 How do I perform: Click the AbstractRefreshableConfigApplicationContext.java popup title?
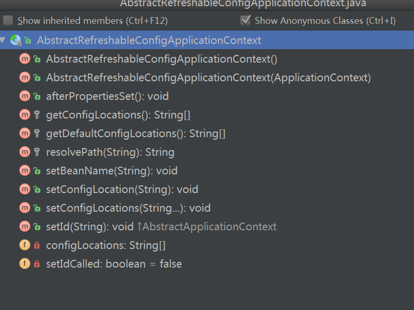click(243, 4)
